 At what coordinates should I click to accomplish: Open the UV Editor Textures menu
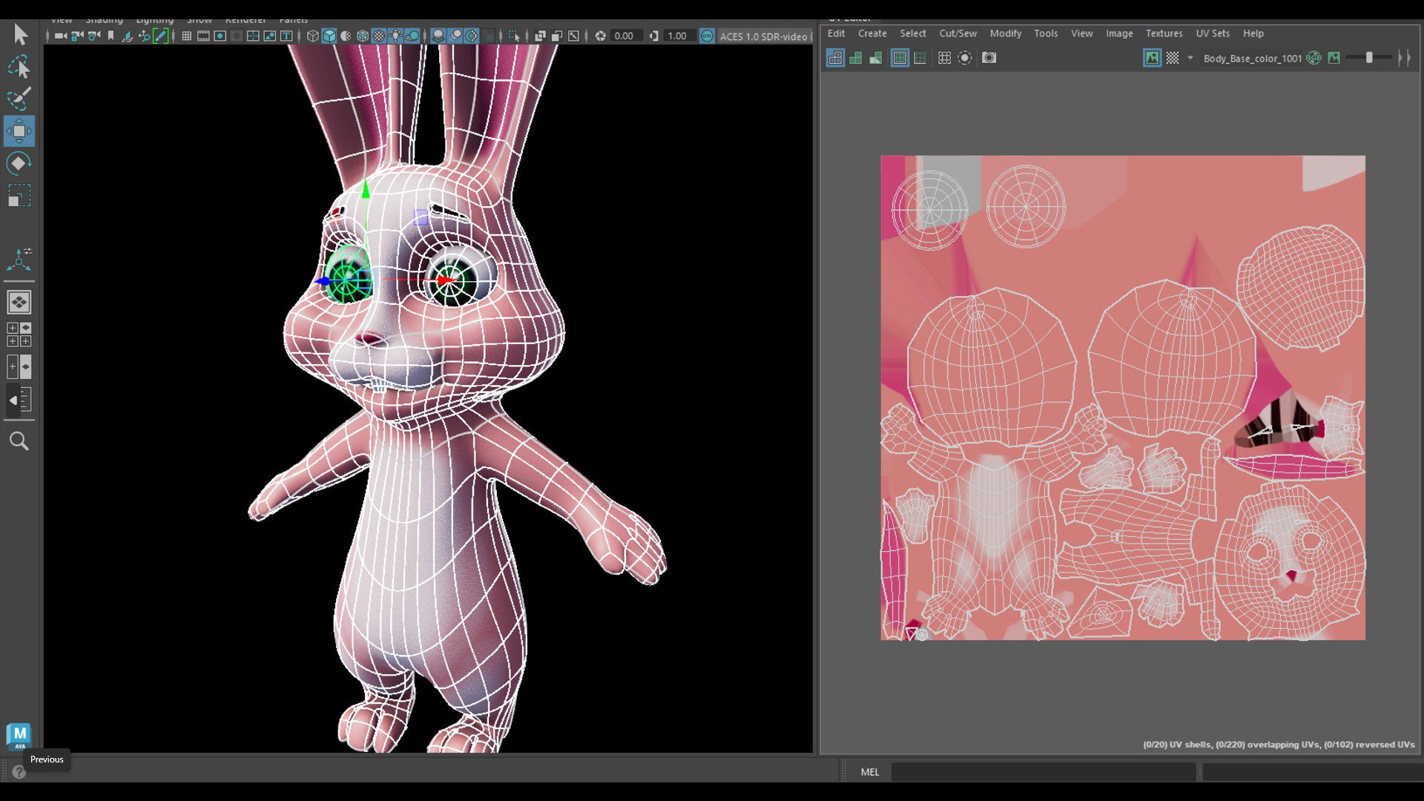tap(1164, 33)
